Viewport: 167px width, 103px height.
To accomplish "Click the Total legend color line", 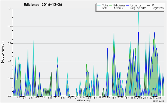I will [99, 5].
